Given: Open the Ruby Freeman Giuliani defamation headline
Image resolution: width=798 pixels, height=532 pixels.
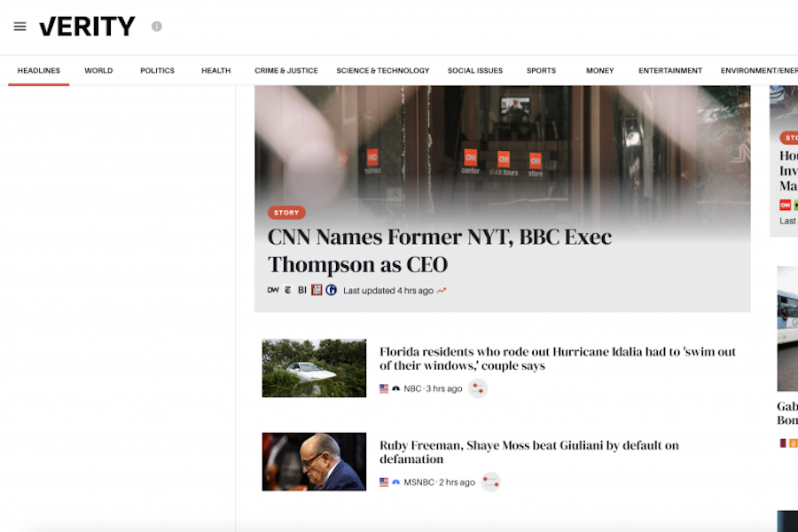Looking at the screenshot, I should click(529, 452).
